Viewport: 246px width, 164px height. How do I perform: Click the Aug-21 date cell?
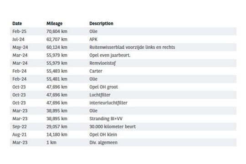coord(20,135)
